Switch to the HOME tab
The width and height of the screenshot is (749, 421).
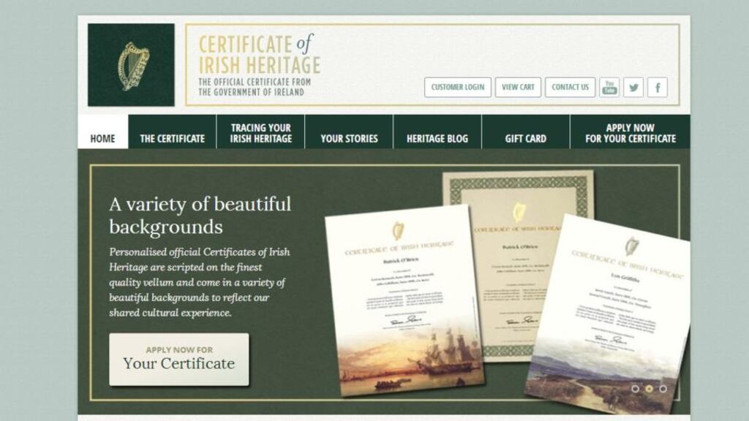pyautogui.click(x=103, y=136)
